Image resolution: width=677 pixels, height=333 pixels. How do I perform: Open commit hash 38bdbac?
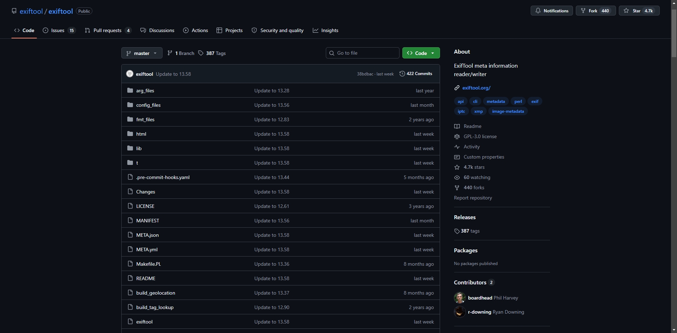[x=365, y=74]
